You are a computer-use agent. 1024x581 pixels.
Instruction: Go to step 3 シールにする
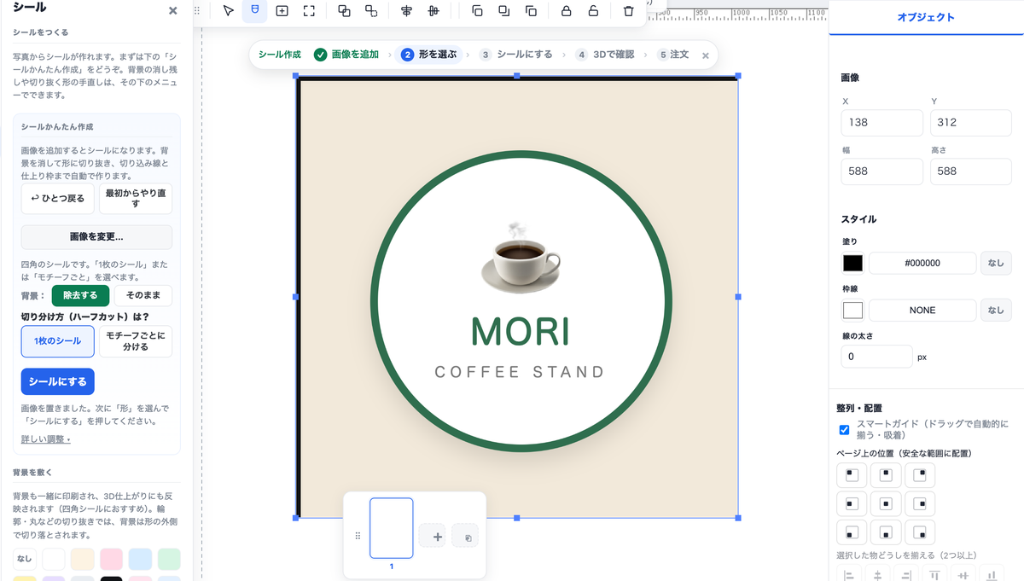click(516, 55)
